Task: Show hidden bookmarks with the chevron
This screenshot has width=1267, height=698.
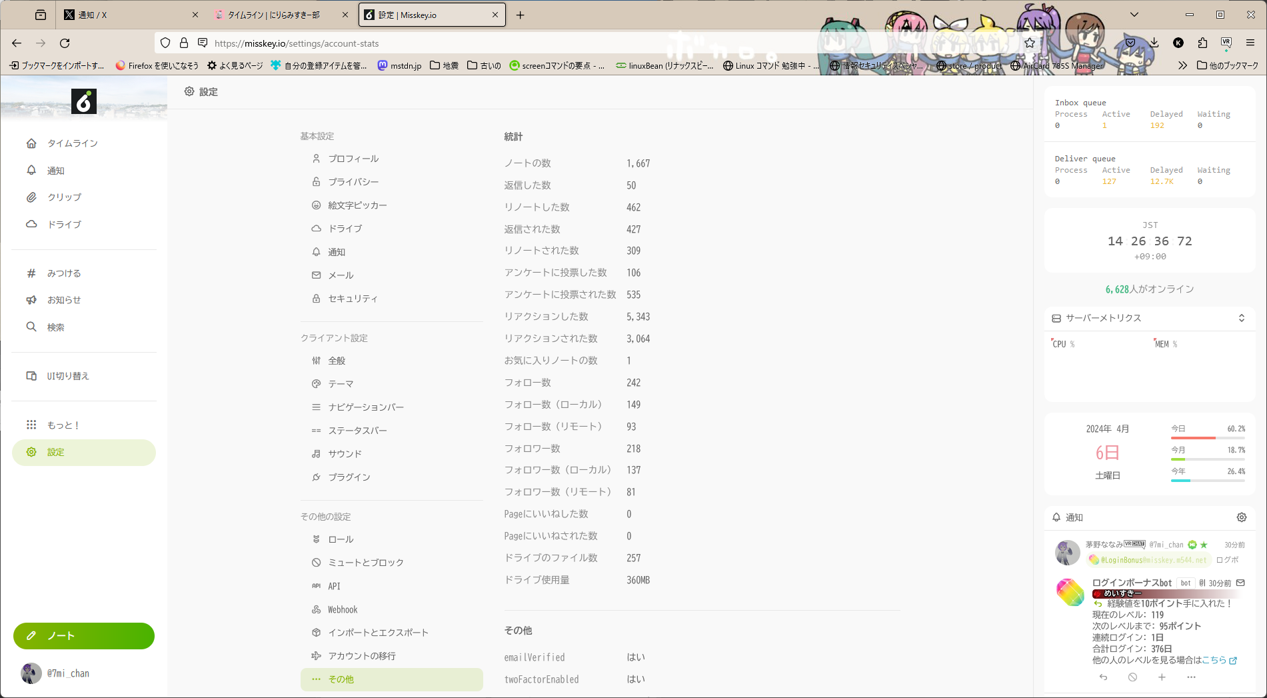Action: pos(1182,65)
